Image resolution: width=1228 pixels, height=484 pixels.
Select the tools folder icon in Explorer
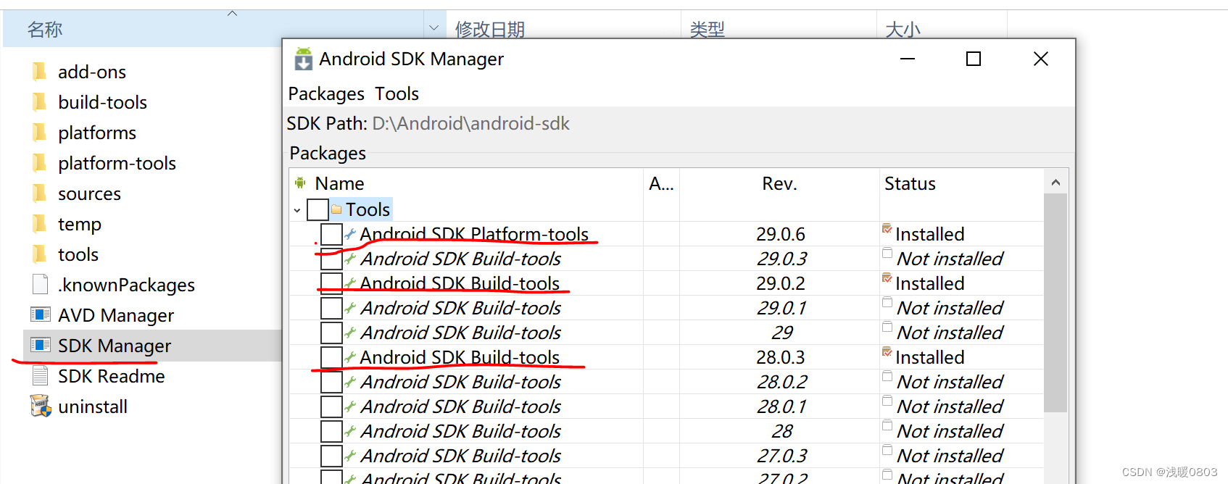coord(40,254)
